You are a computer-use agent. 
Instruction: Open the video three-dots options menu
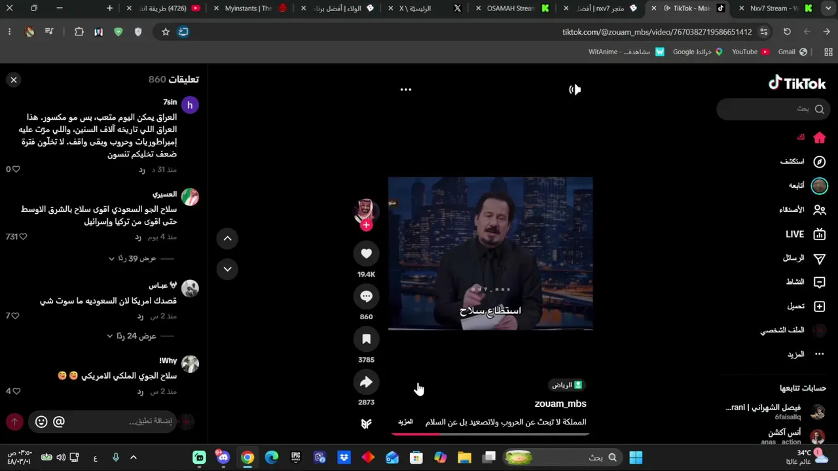coord(406,90)
